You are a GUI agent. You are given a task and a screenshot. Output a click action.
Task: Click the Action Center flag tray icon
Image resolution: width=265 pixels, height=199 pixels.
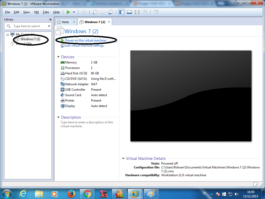pos(218,194)
